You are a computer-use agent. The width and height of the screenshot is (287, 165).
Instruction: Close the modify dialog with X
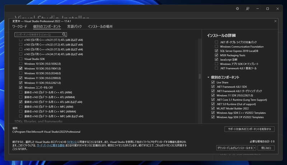pyautogui.click(x=275, y=21)
